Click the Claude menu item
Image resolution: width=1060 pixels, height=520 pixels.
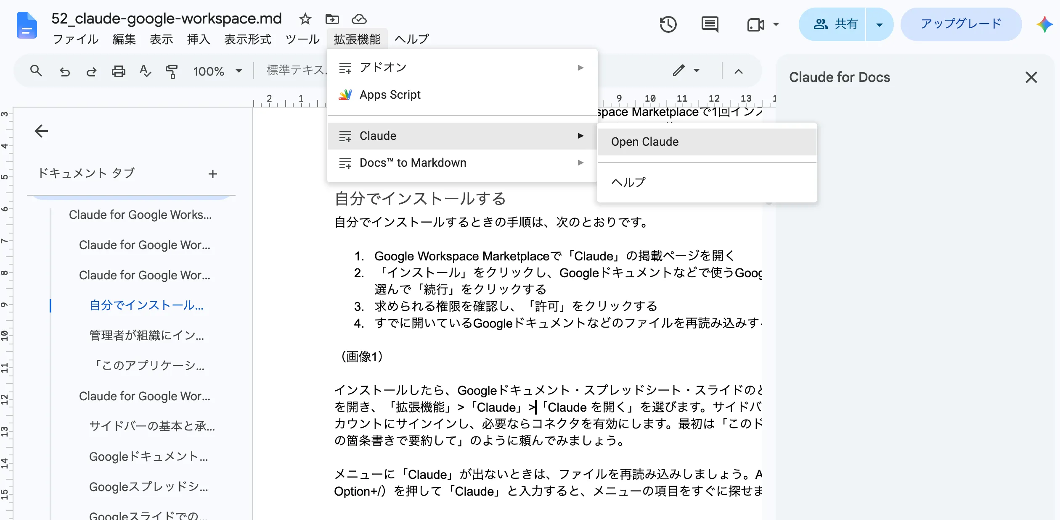tap(462, 136)
